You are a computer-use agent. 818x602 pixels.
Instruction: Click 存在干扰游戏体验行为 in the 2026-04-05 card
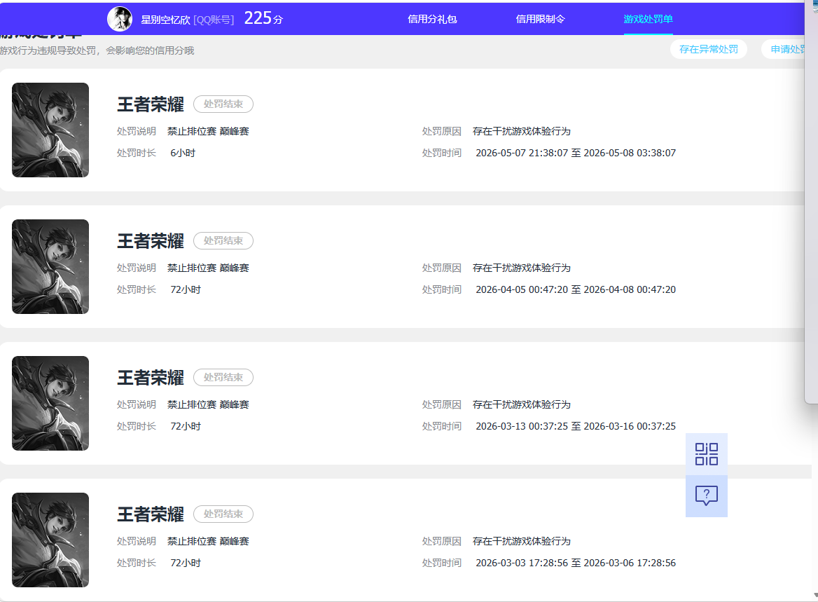[521, 268]
